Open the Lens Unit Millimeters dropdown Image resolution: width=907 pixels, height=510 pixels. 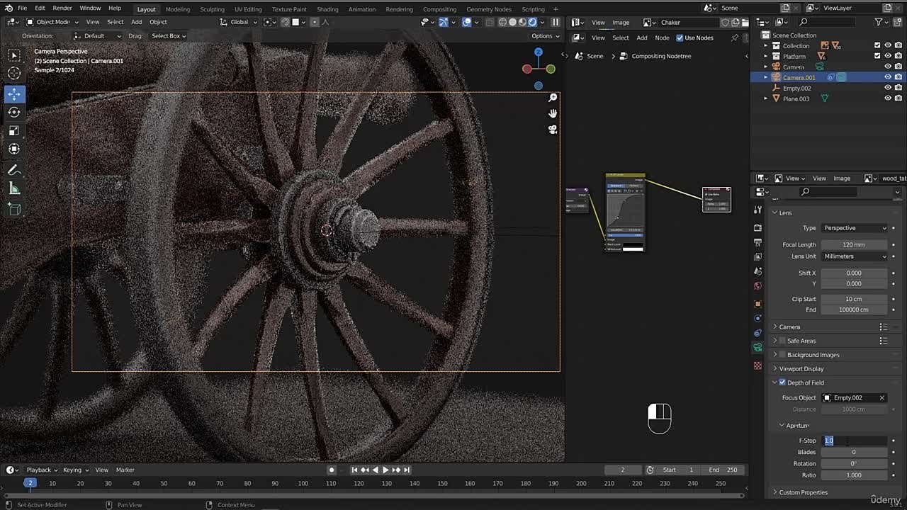pos(855,256)
